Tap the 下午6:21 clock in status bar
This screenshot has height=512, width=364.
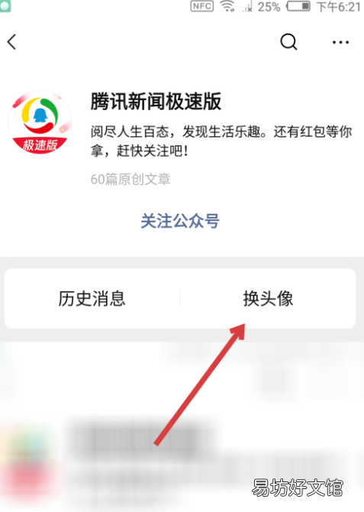(338, 7)
